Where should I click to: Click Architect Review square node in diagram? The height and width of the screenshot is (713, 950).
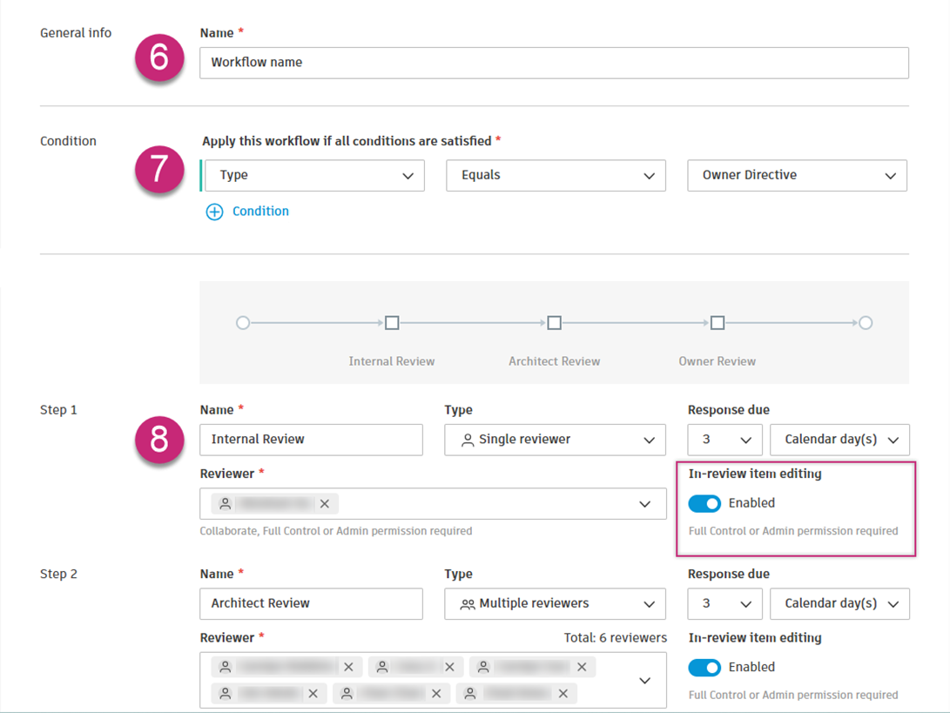[554, 323]
